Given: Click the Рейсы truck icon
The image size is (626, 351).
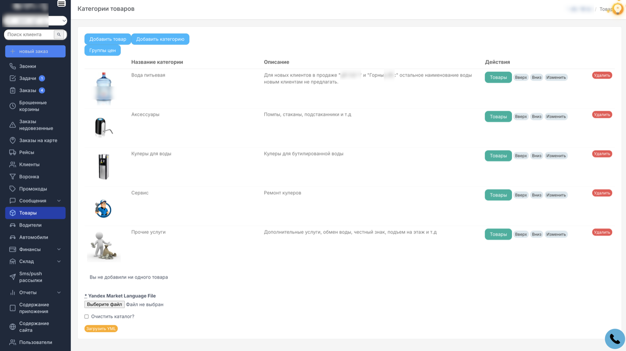Looking at the screenshot, I should [13, 152].
